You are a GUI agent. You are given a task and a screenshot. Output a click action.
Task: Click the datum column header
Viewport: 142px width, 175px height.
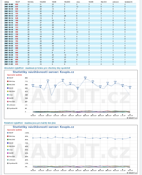(7, 2)
